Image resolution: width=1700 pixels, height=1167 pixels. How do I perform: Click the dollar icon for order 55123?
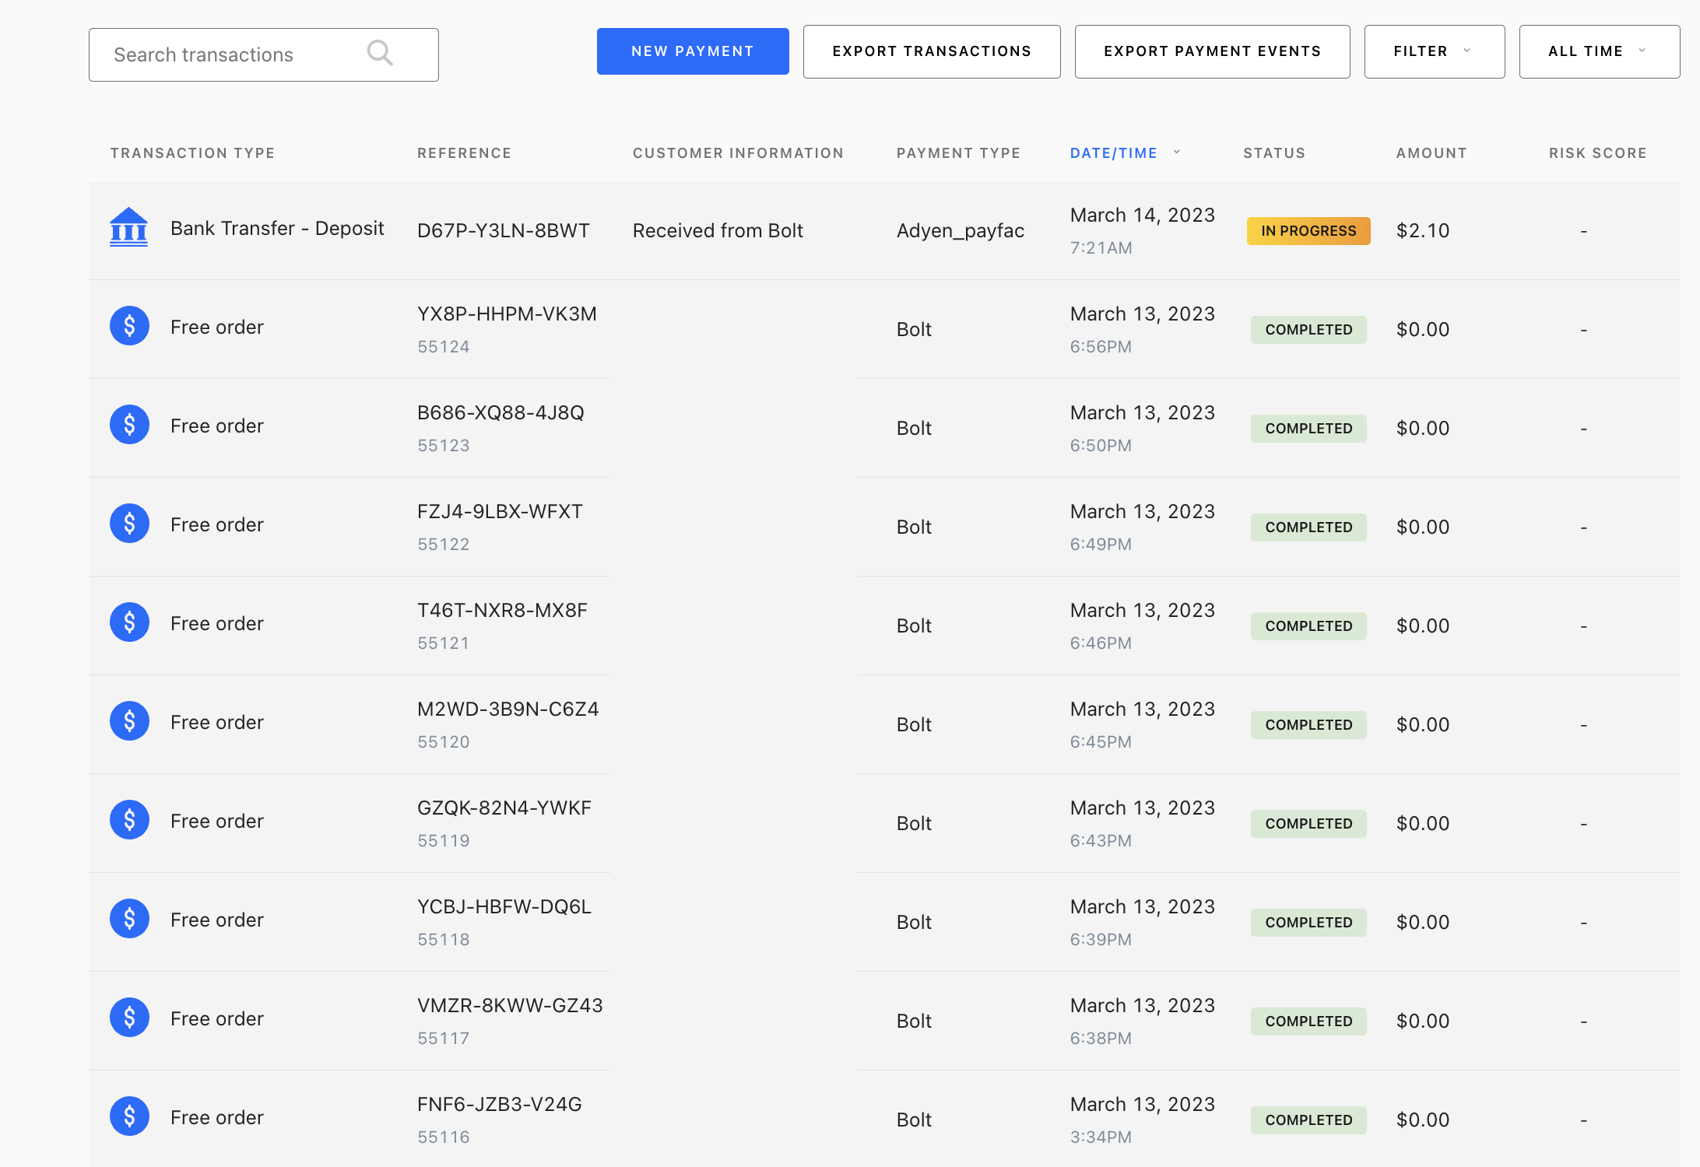[129, 425]
